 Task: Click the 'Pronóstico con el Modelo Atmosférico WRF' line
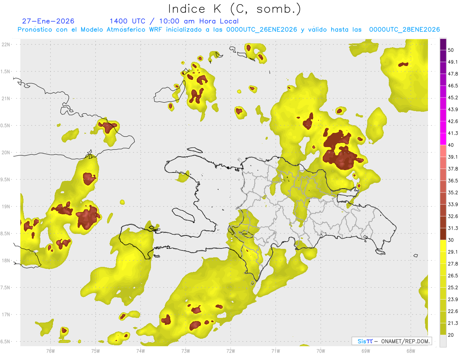point(229,30)
